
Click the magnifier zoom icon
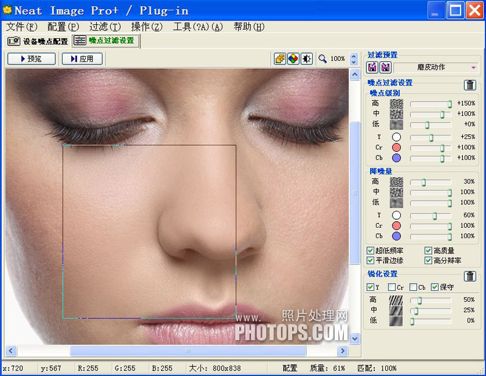[323, 58]
